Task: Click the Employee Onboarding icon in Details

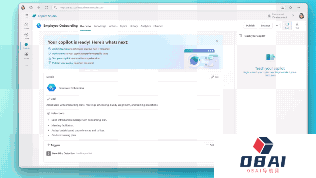Action: [51, 88]
